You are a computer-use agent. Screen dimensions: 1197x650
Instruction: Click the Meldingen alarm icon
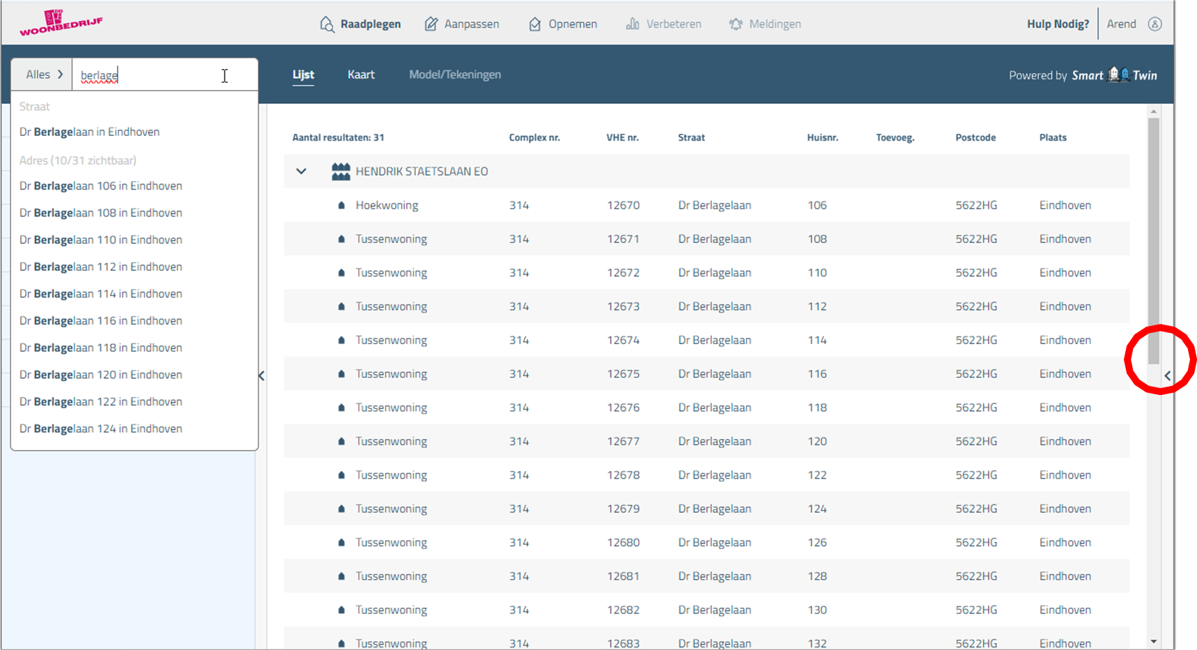pos(736,24)
